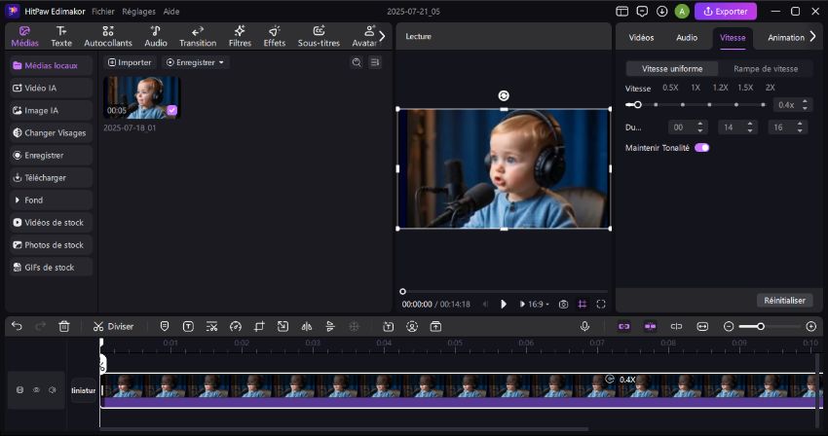Select Image IA in sidebar

[51, 110]
